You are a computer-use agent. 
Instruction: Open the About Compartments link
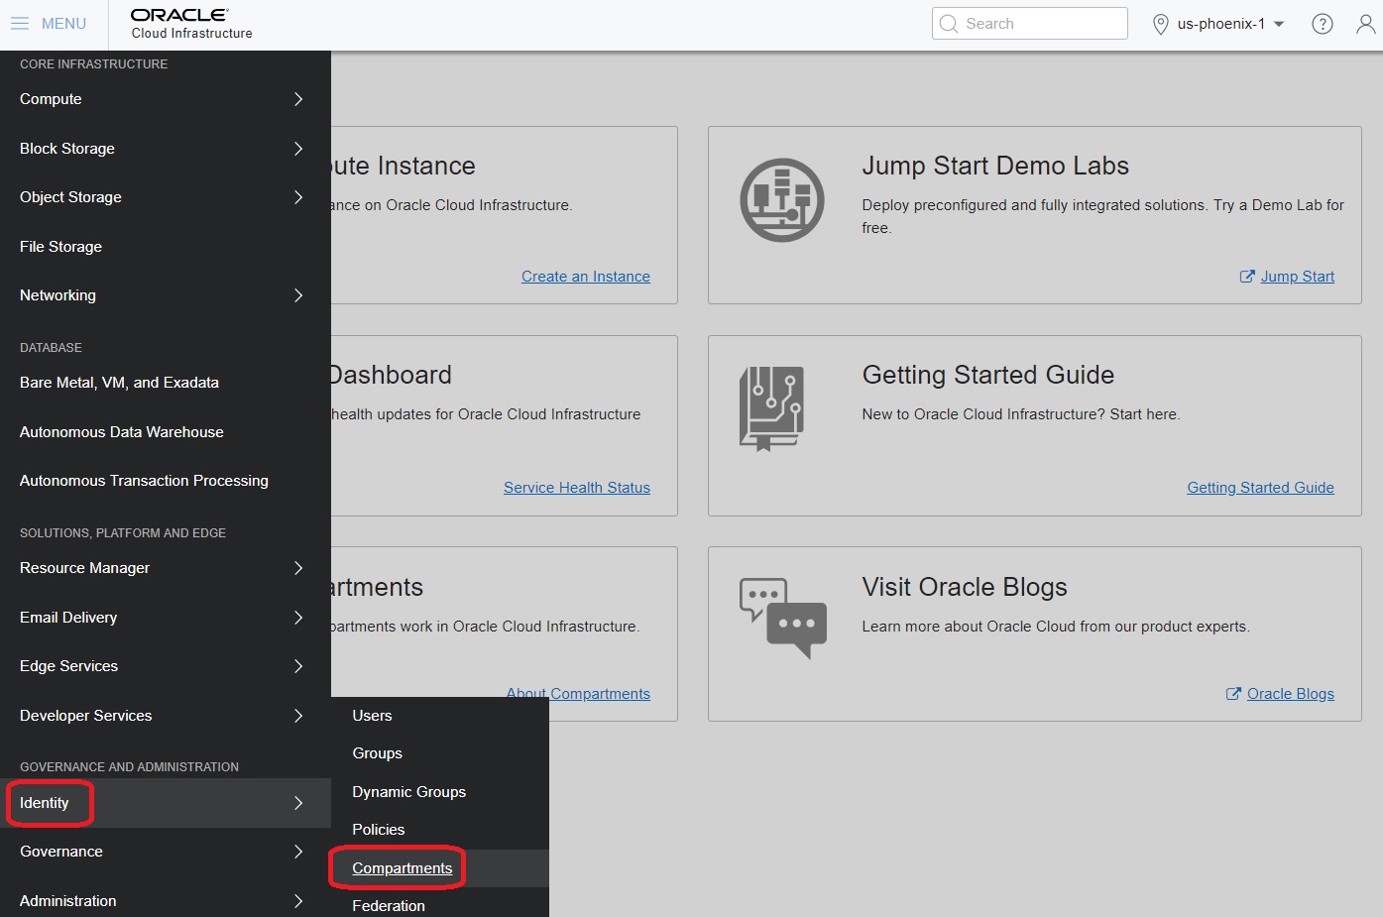point(578,694)
